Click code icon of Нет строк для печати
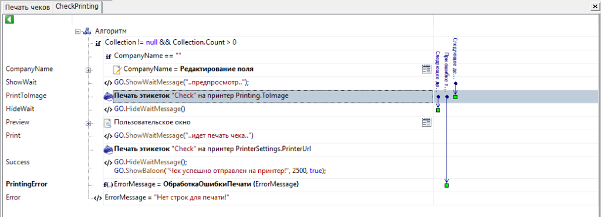Viewport: 601px width, 217px height. pyautogui.click(x=99, y=198)
